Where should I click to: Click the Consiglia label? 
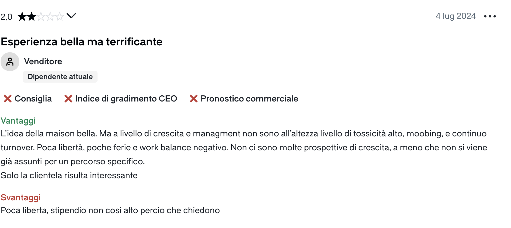pos(33,99)
